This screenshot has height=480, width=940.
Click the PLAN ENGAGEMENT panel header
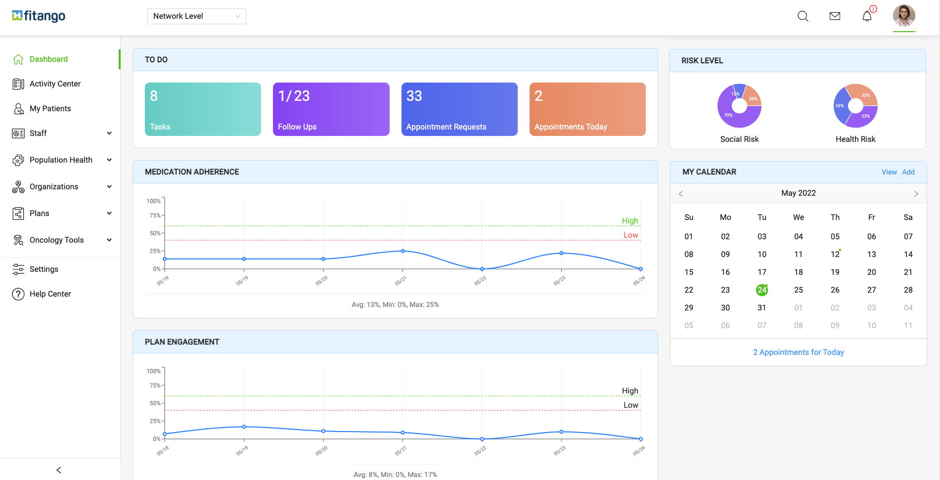[x=395, y=342]
